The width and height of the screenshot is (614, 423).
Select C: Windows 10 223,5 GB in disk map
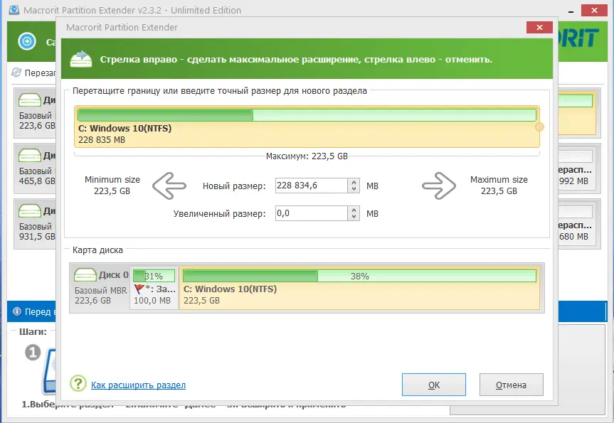[x=359, y=288]
